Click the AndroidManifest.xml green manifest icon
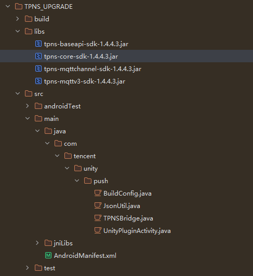 tap(48, 255)
